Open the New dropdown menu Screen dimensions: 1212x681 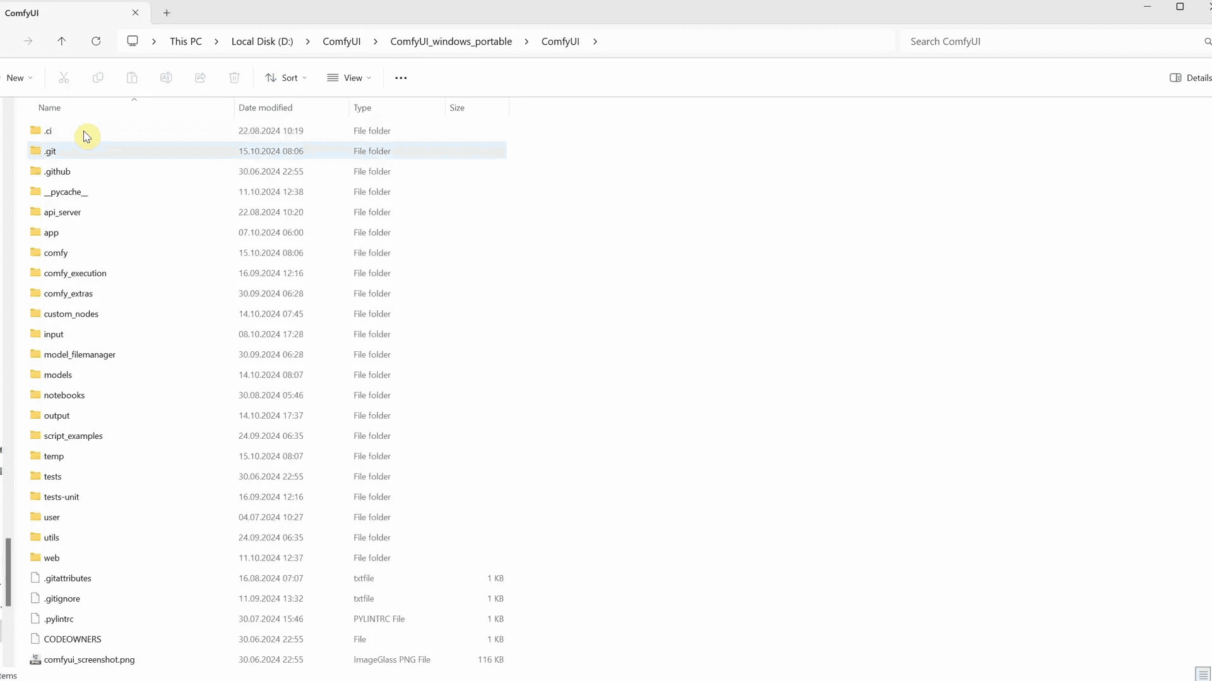(x=19, y=78)
